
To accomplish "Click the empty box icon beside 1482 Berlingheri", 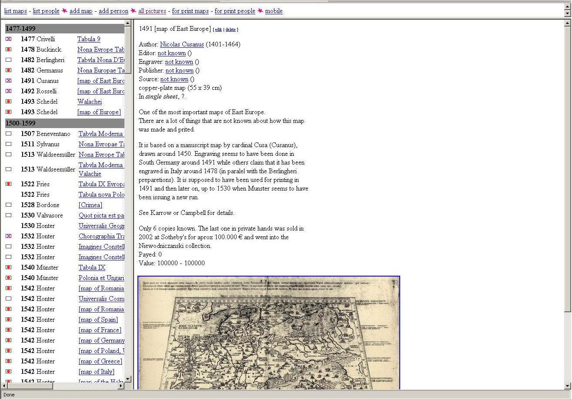I will pyautogui.click(x=8, y=60).
